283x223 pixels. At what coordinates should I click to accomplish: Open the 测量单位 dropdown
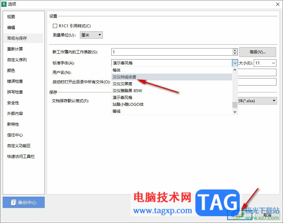(x=91, y=35)
